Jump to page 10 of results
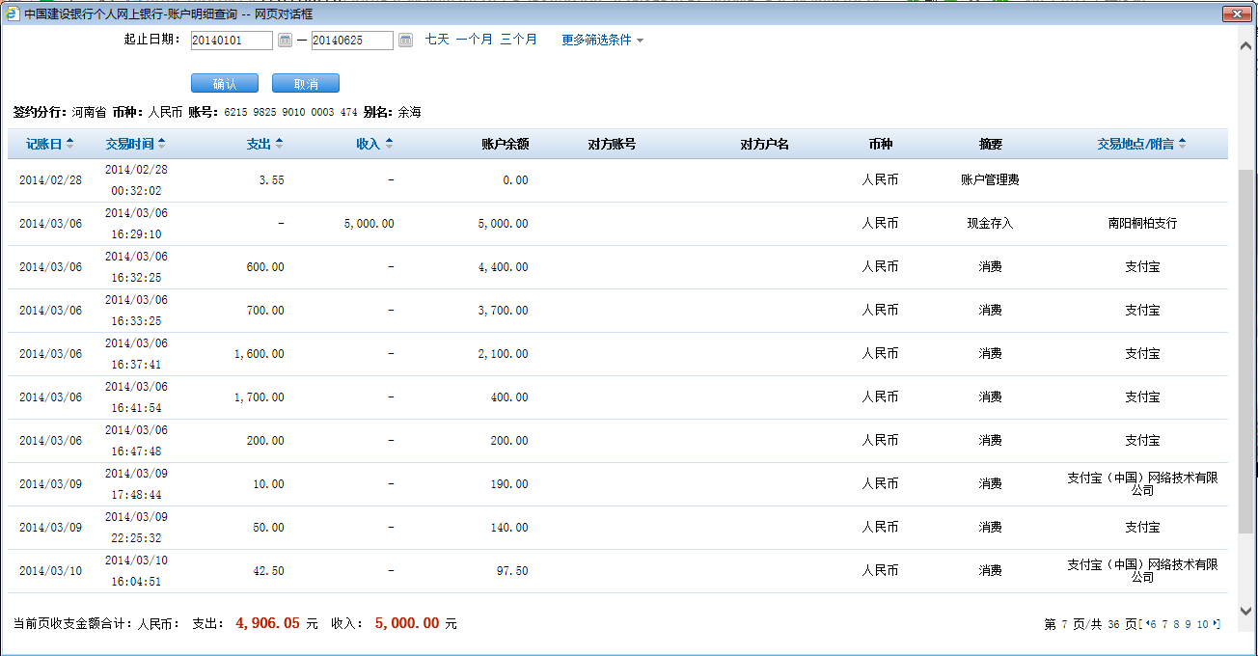 click(x=1202, y=625)
